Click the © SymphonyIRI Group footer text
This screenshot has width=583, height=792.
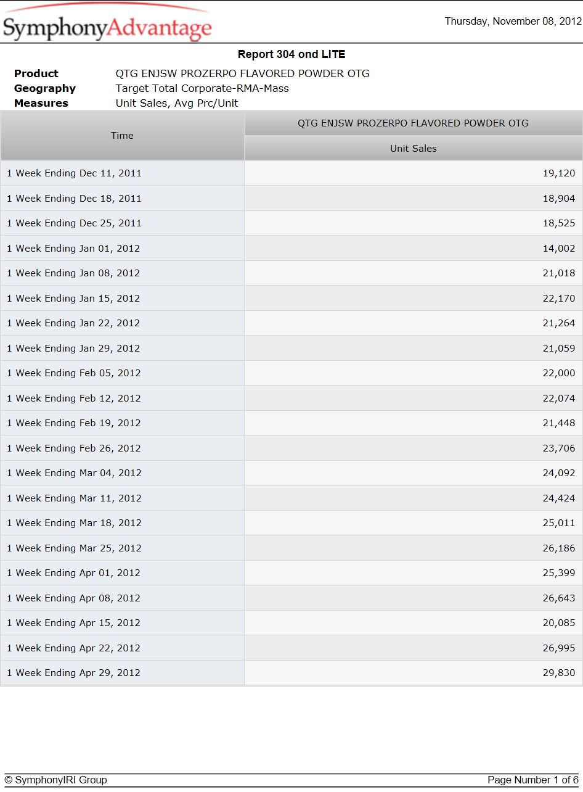click(x=55, y=780)
